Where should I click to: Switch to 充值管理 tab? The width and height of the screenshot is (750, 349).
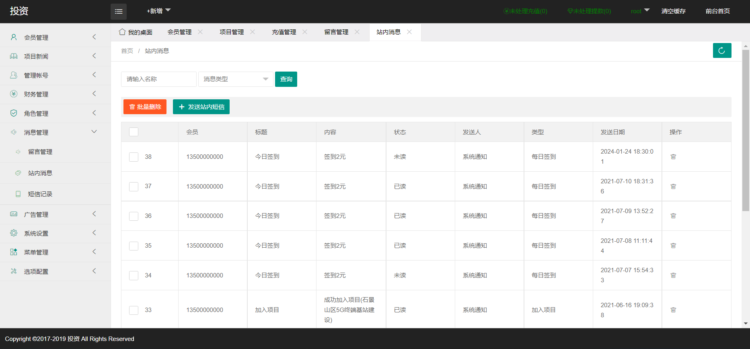click(x=284, y=32)
